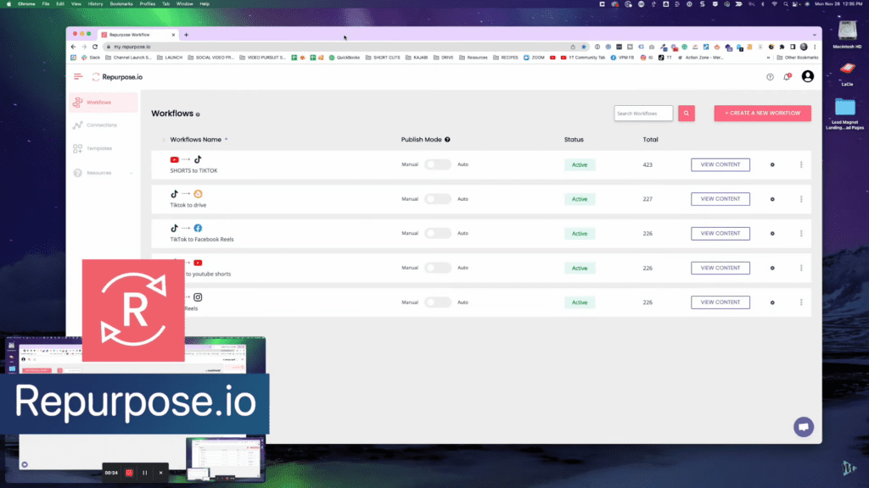Reload the Repurpose page

95,47
